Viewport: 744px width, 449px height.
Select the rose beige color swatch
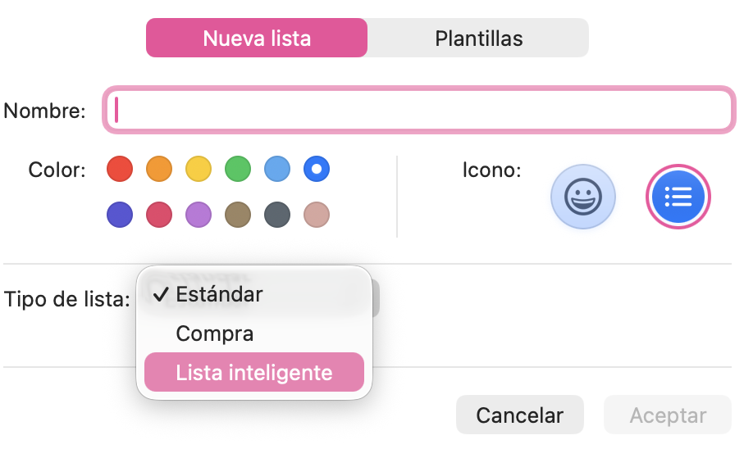click(317, 215)
